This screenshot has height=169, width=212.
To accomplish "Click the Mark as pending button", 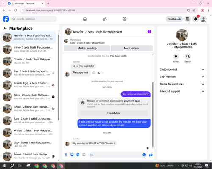I will coord(87,48).
